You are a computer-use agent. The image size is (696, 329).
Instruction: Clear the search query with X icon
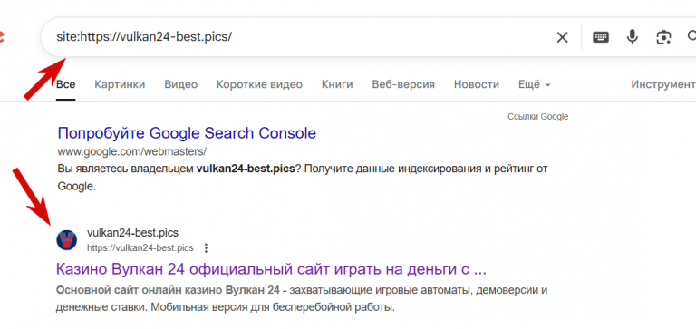pyautogui.click(x=562, y=37)
